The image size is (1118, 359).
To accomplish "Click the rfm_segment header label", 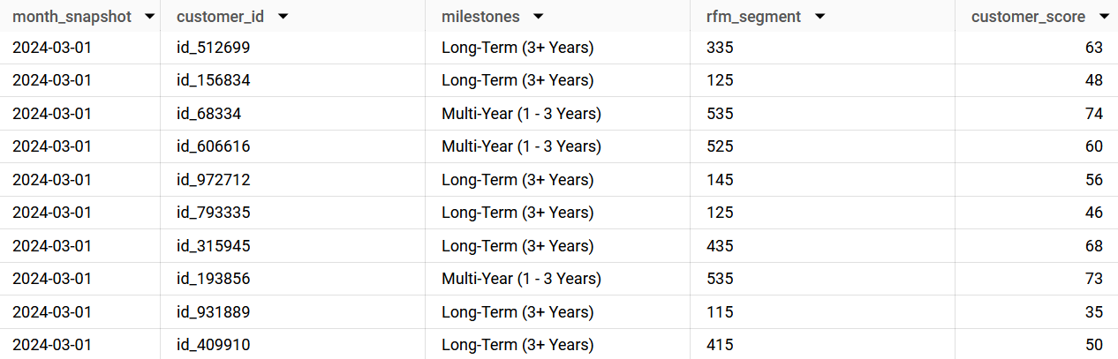I will [x=755, y=17].
